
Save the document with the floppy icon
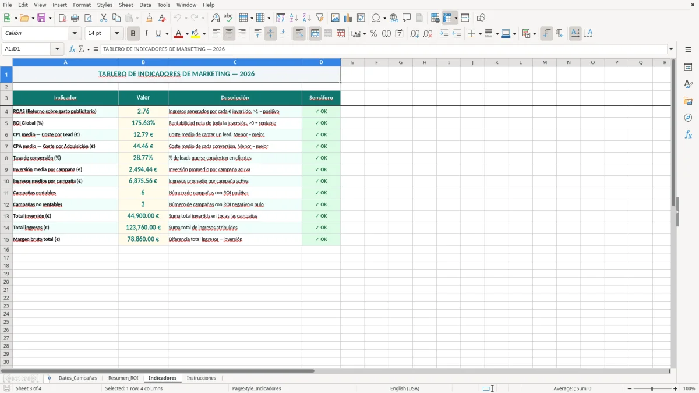pos(41,18)
